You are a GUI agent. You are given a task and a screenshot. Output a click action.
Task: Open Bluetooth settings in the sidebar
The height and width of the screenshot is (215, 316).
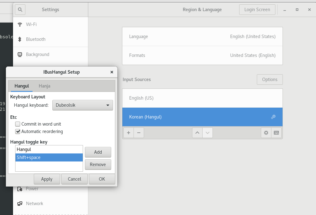pyautogui.click(x=50, y=39)
